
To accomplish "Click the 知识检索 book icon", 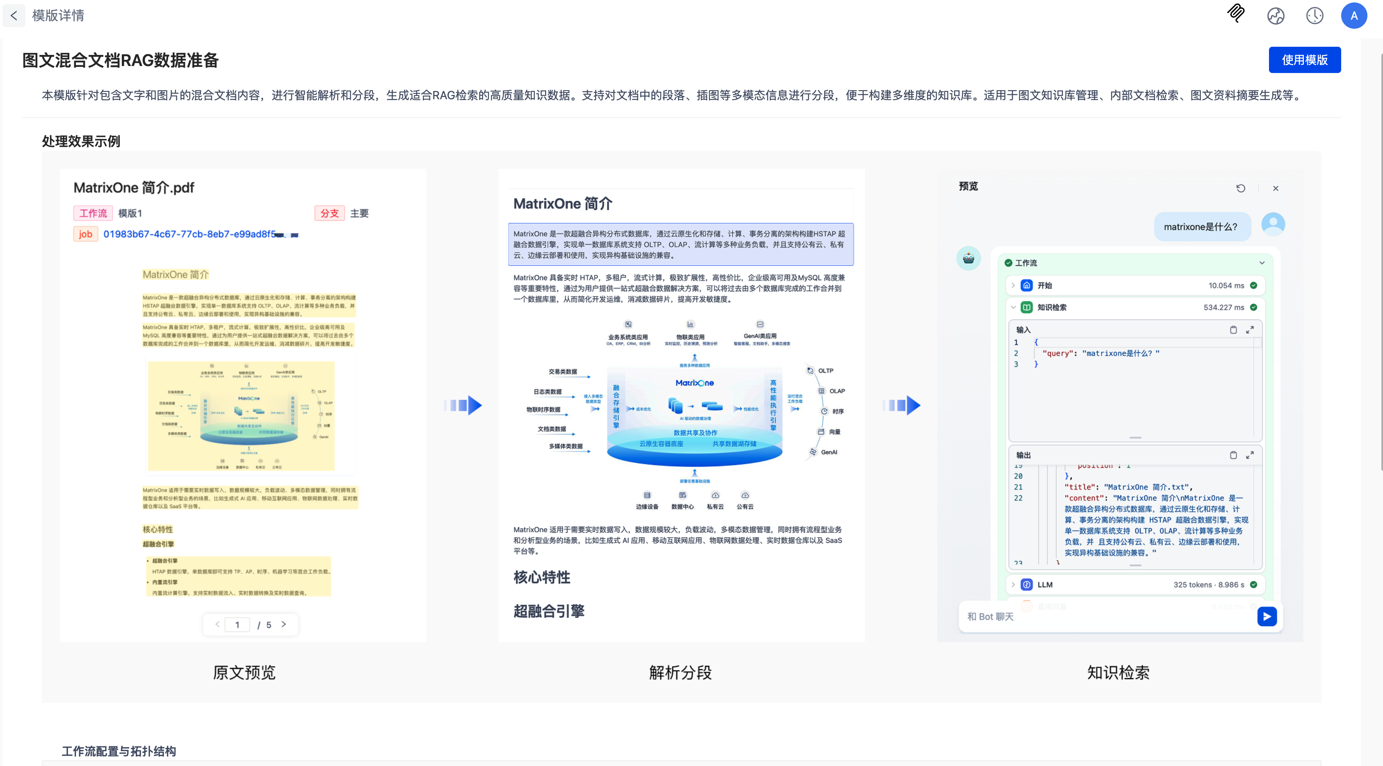I will pos(1026,307).
